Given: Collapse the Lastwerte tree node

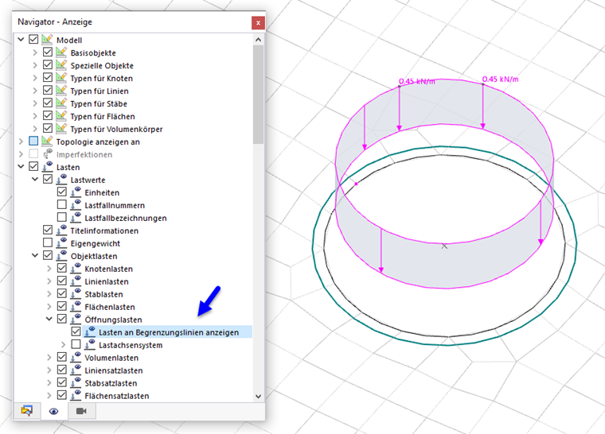Looking at the screenshot, I should [x=35, y=179].
